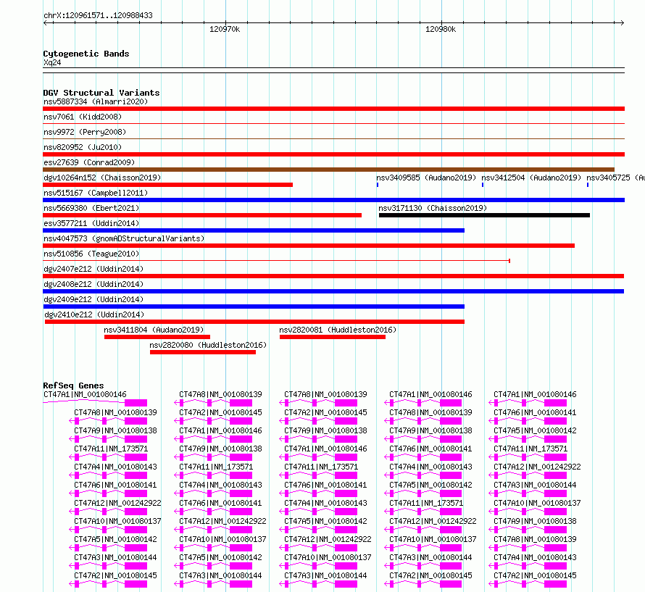
Task: Click the chrX:120961571..120988433 region label
Action: pos(98,15)
